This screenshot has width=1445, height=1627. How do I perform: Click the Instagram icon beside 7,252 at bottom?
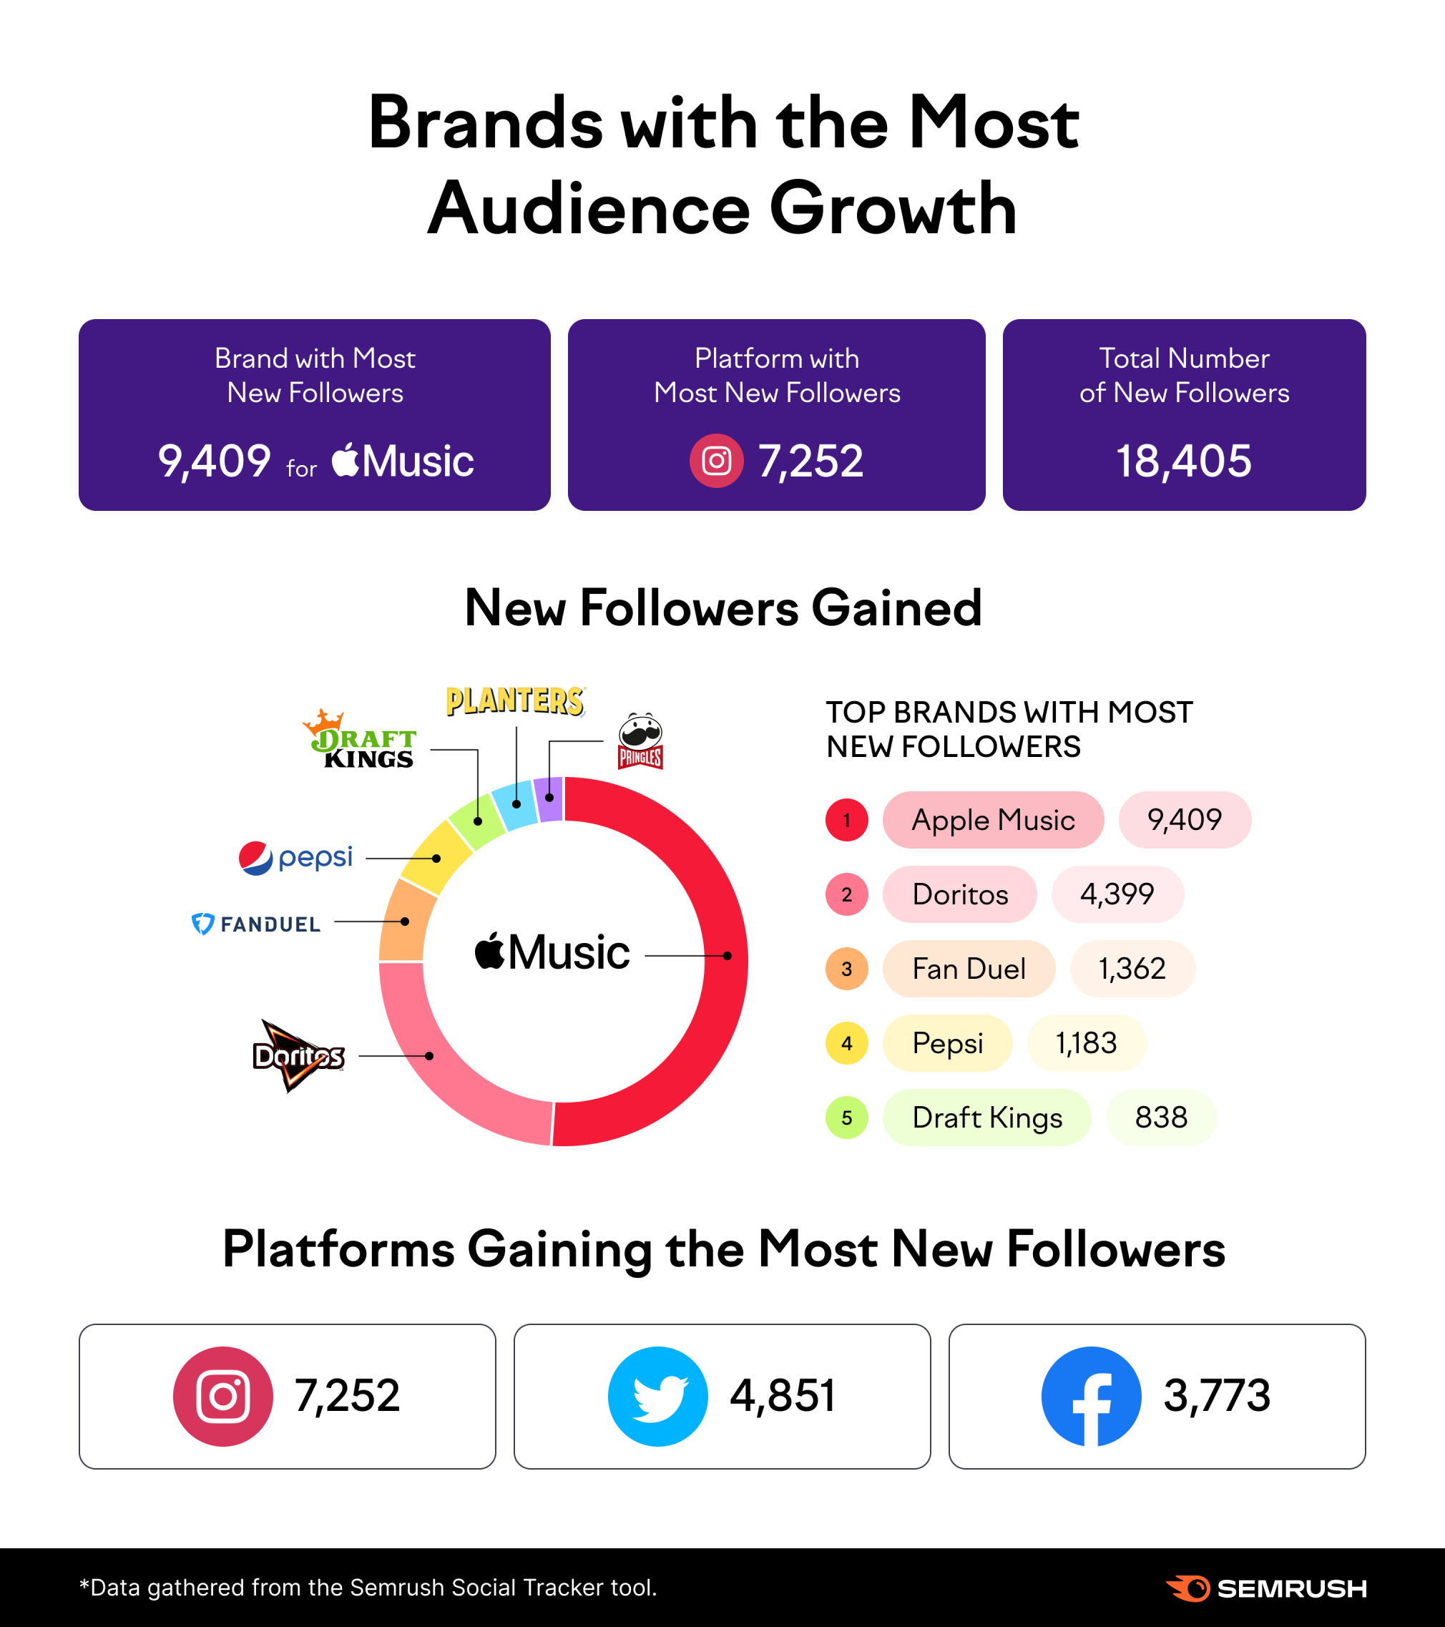[x=222, y=1396]
